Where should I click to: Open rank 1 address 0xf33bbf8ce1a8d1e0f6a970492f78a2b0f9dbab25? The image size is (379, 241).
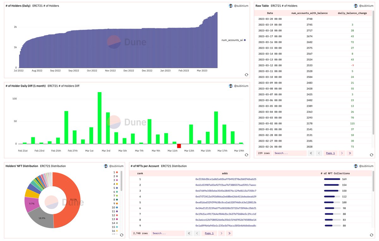click(226, 179)
